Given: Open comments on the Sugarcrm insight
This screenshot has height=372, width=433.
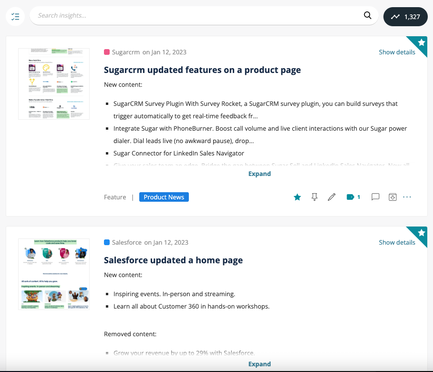Looking at the screenshot, I should [375, 197].
